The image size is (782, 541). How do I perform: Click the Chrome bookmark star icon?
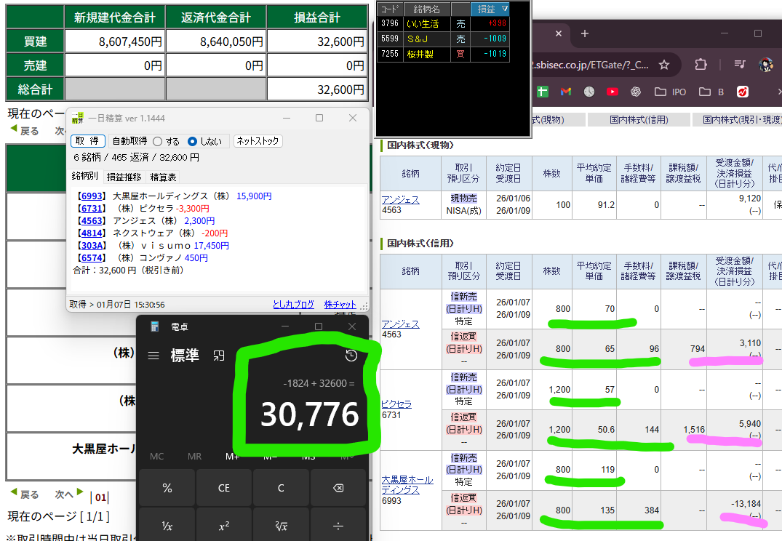(x=663, y=65)
